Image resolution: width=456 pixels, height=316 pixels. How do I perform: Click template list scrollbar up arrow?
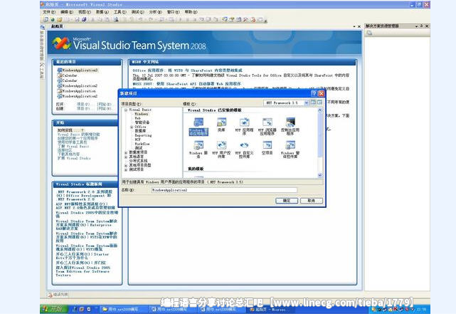pyautogui.click(x=320, y=110)
